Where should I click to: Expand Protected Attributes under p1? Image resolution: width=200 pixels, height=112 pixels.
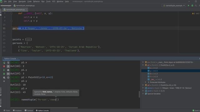click(146, 82)
